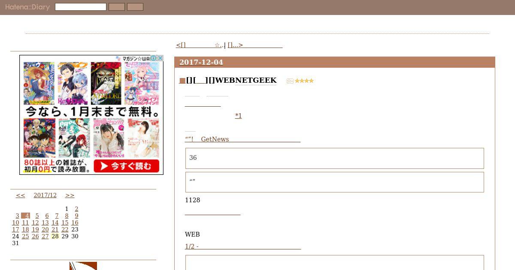Open calendar day 25

(x=25, y=236)
